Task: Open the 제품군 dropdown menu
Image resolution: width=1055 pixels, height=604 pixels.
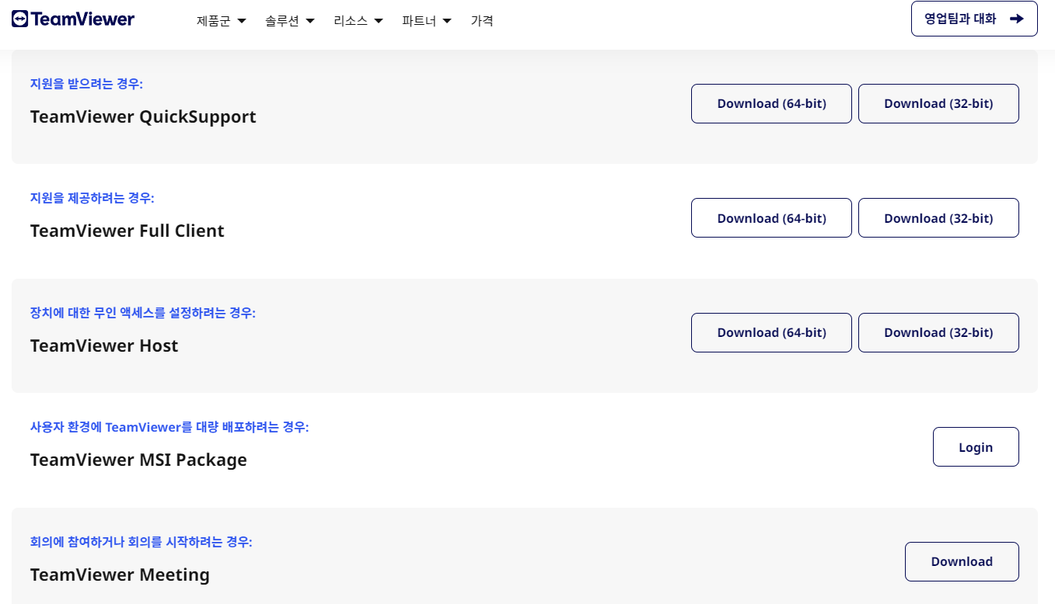Action: (222, 21)
